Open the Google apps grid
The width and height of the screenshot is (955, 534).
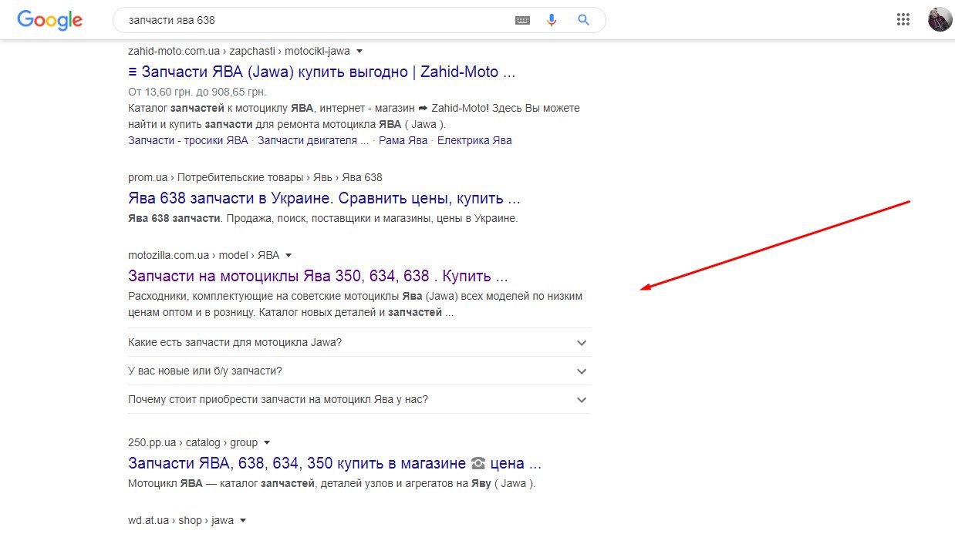pyautogui.click(x=903, y=20)
